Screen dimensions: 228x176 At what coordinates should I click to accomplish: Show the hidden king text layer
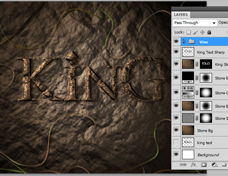[176, 142]
